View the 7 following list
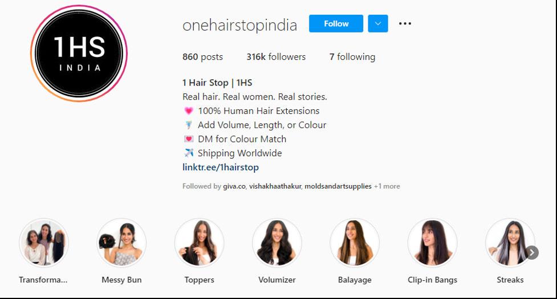Image resolution: width=557 pixels, height=299 pixels. [x=352, y=57]
